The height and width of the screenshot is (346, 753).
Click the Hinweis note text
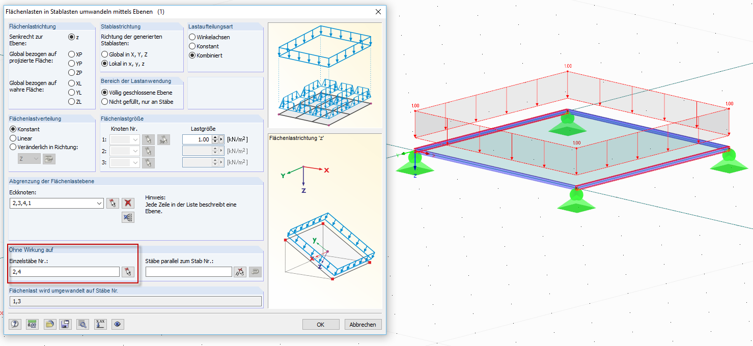(191, 204)
